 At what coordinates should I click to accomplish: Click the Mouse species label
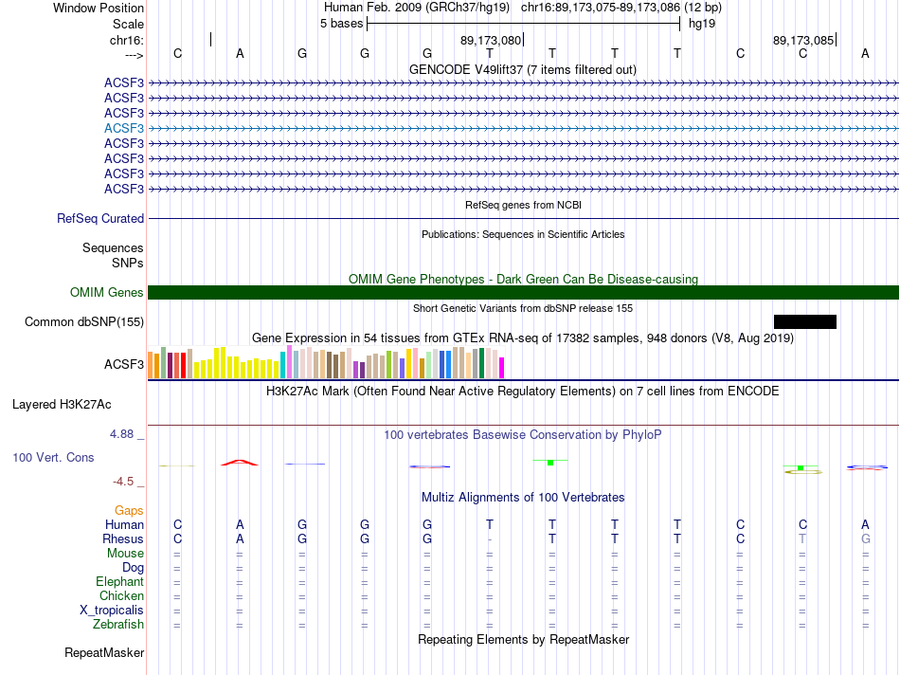pos(125,554)
